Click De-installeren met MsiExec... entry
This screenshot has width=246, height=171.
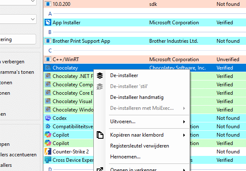point(142,108)
